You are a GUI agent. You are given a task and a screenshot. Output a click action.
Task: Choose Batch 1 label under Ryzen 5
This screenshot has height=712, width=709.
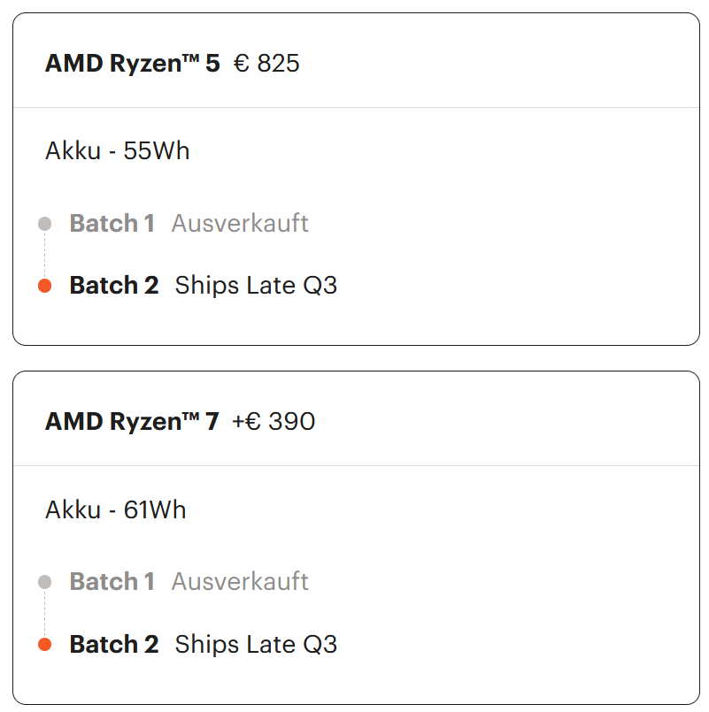112,224
